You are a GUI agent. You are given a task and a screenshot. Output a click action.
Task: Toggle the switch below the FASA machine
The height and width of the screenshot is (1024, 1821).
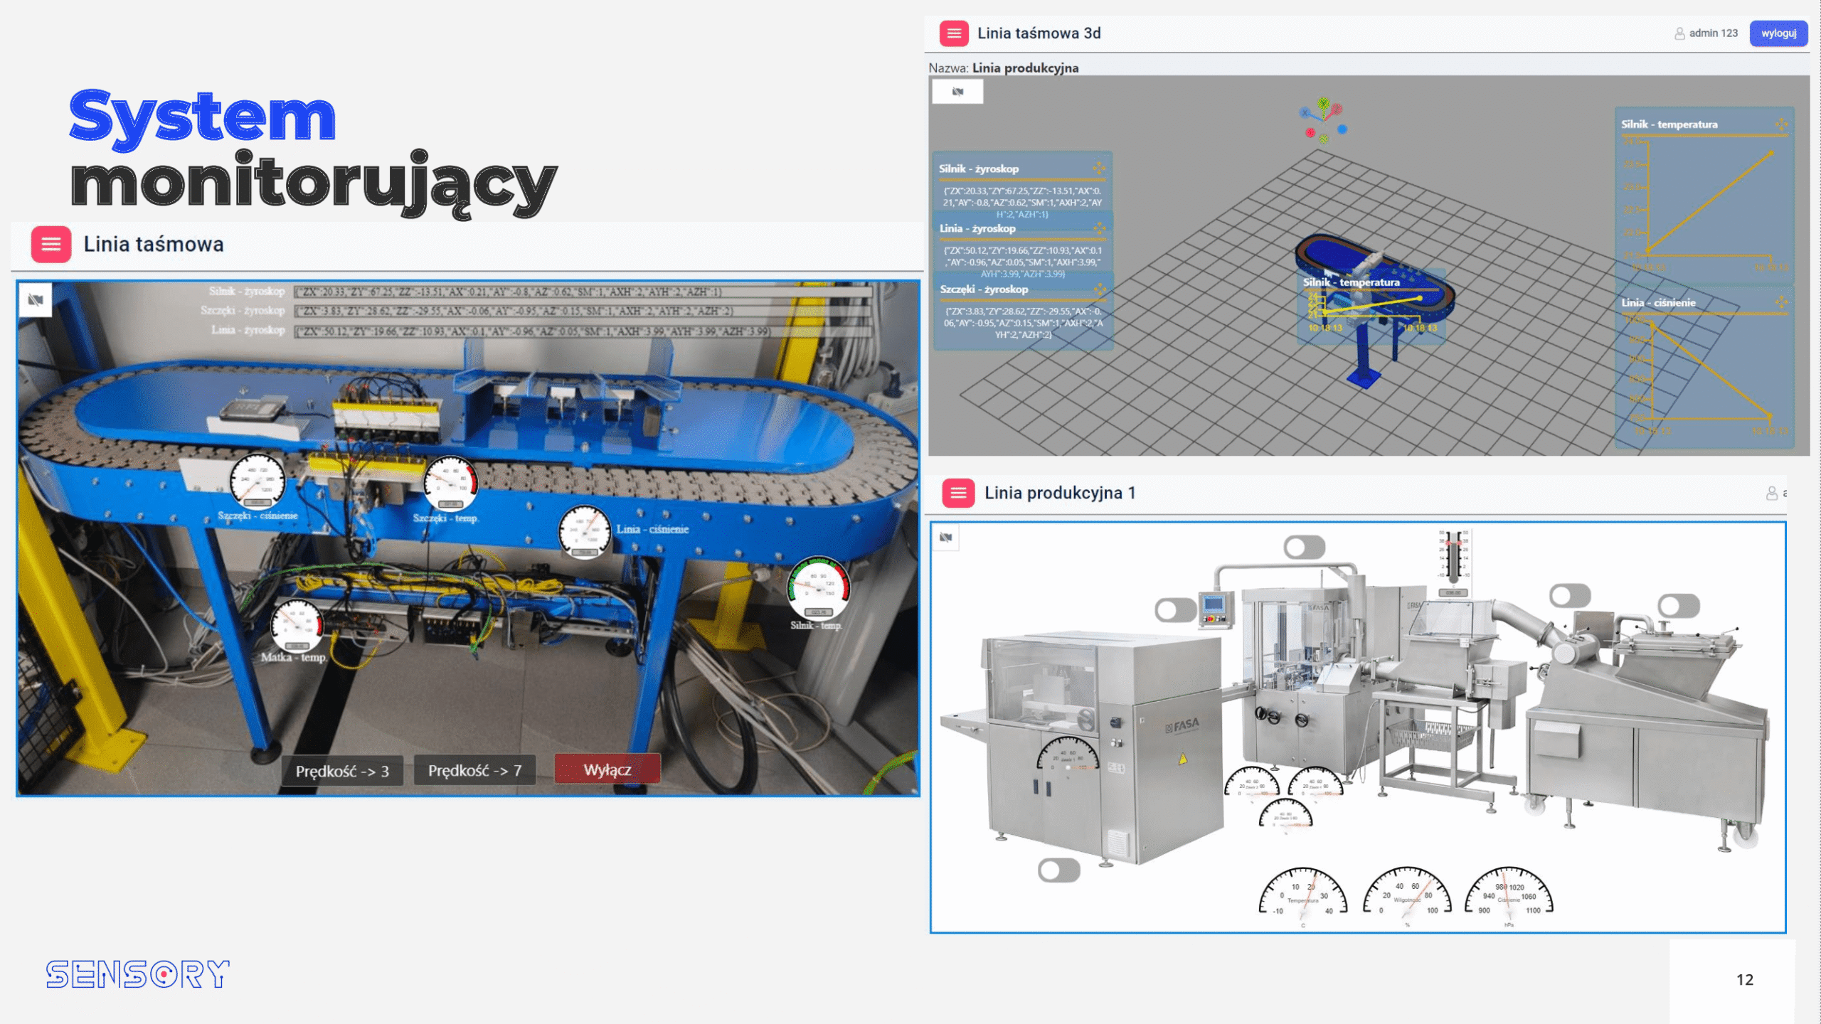1058,870
